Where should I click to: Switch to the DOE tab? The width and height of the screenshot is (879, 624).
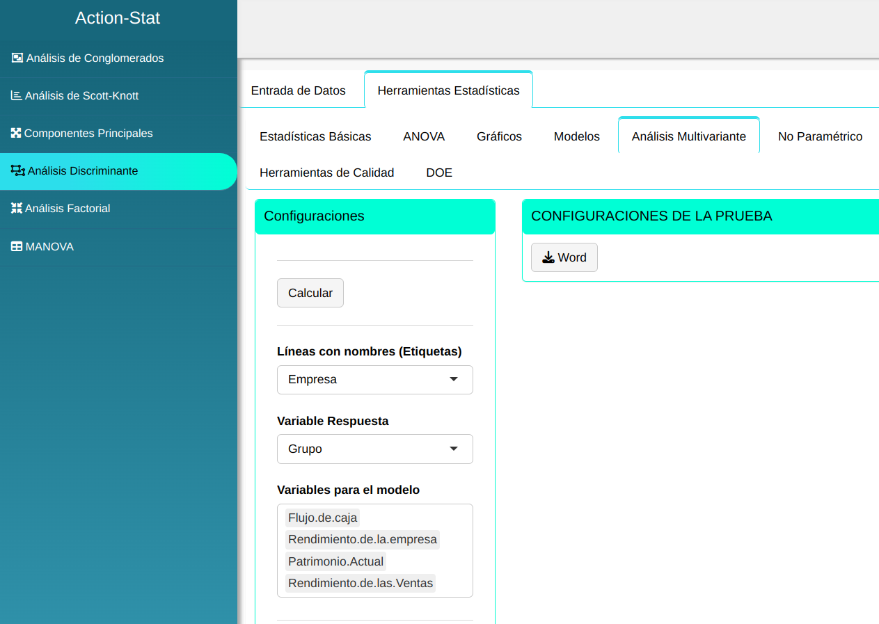[x=439, y=173]
